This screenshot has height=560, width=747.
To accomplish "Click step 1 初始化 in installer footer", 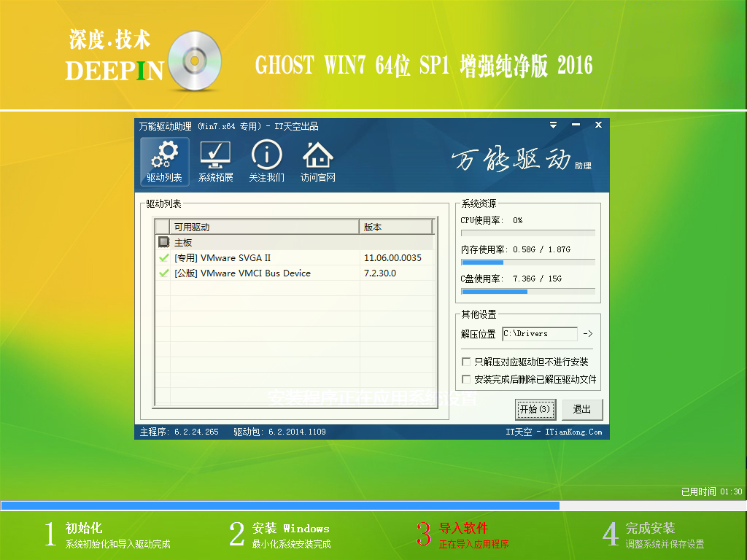I will point(108,534).
